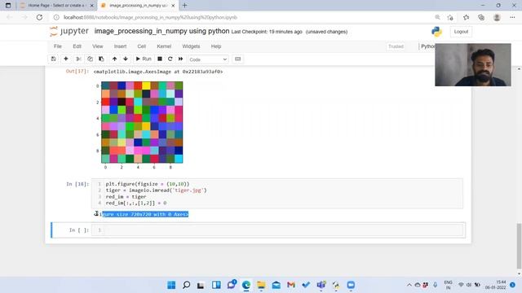View site information icon in address bar
The image size is (522, 293).
[x=56, y=17]
